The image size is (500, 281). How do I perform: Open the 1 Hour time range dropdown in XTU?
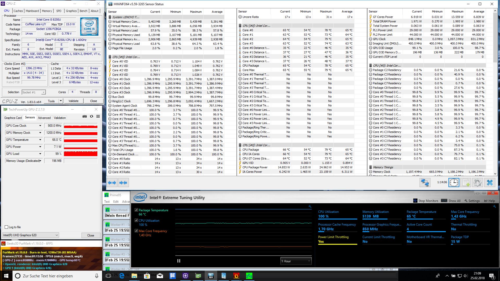point(296,261)
